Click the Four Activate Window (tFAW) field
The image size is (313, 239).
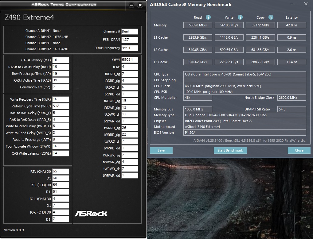tap(61, 147)
